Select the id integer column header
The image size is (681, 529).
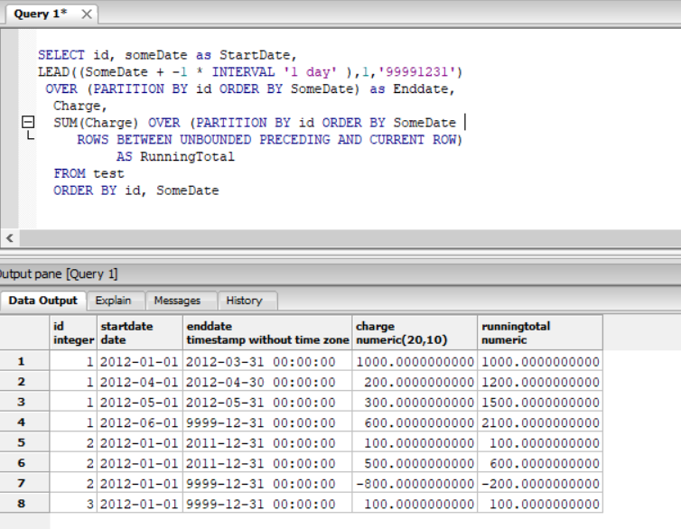click(73, 333)
